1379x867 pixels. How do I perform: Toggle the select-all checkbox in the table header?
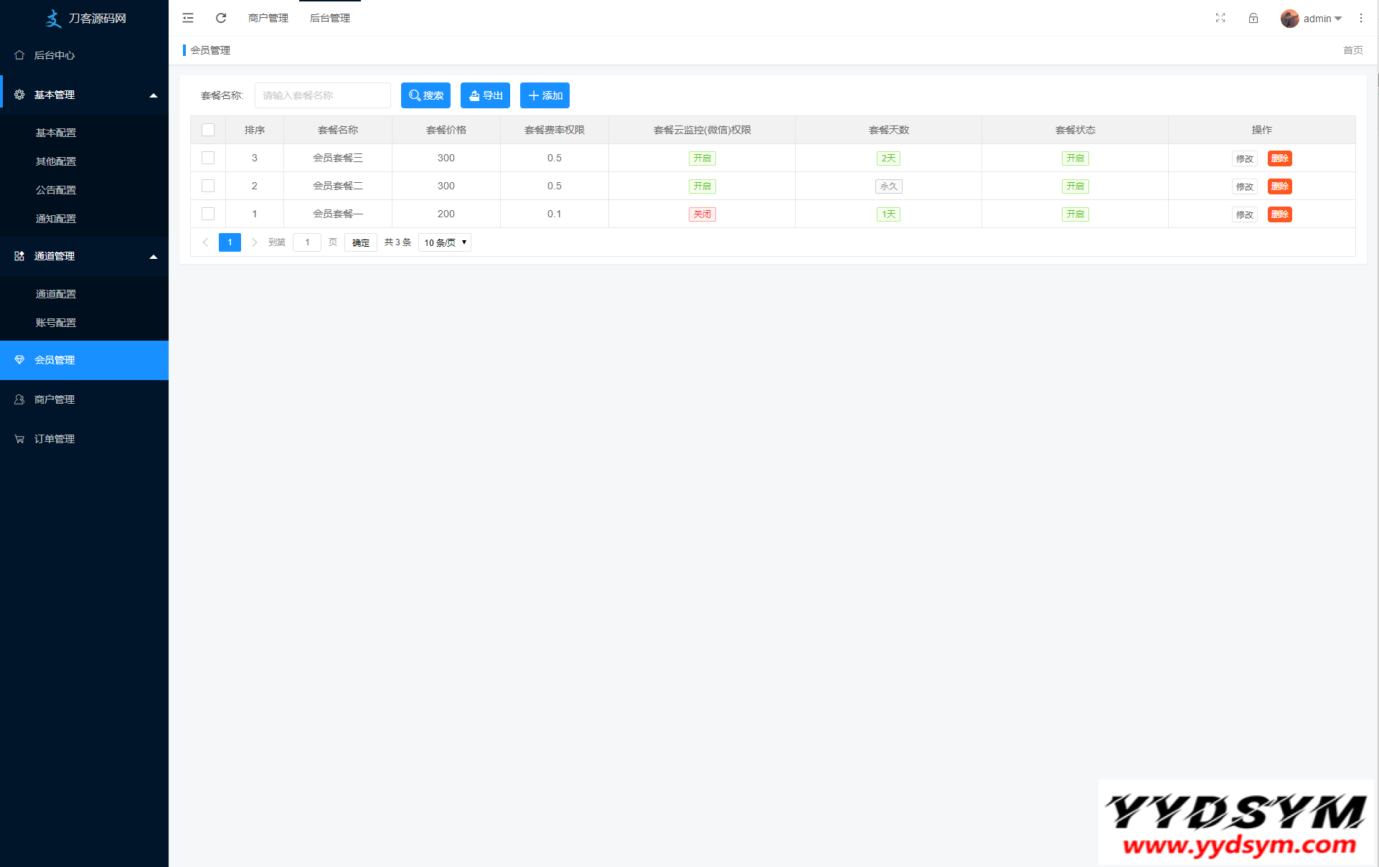pyautogui.click(x=208, y=130)
